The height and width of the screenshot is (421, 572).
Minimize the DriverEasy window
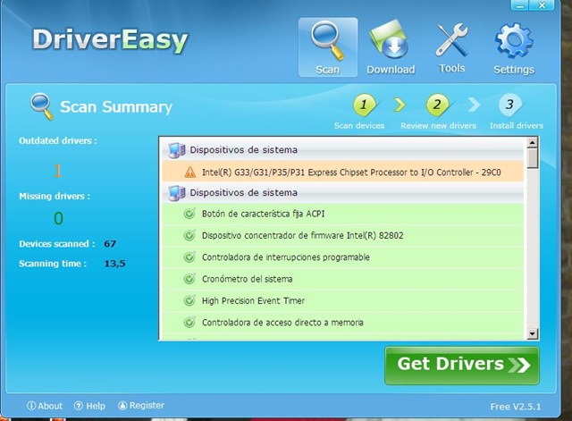[520, 5]
